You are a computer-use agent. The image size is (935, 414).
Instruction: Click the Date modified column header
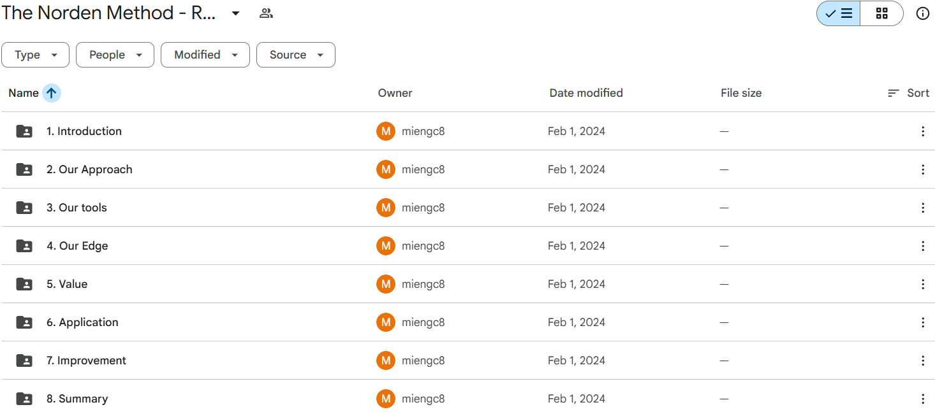pyautogui.click(x=585, y=93)
